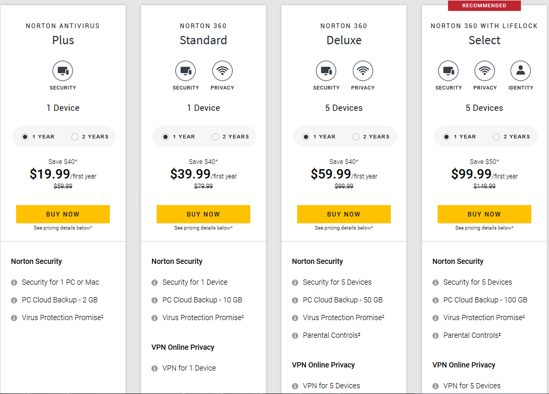Open pricing details link under Select plan
549x394 pixels.
click(484, 227)
